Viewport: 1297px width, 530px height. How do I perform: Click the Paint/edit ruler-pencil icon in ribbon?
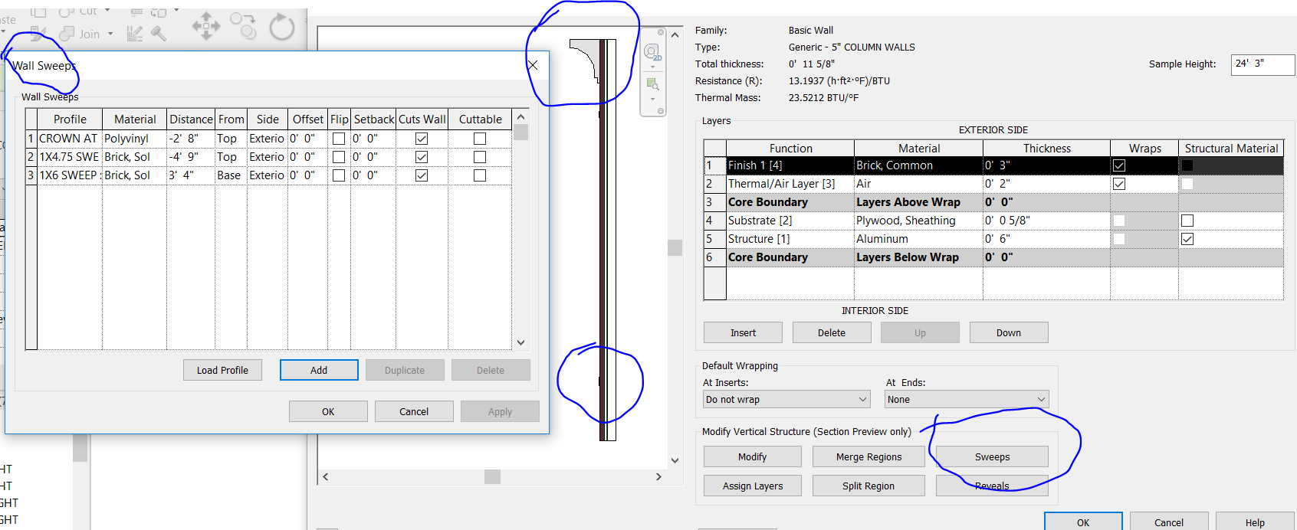tap(135, 33)
